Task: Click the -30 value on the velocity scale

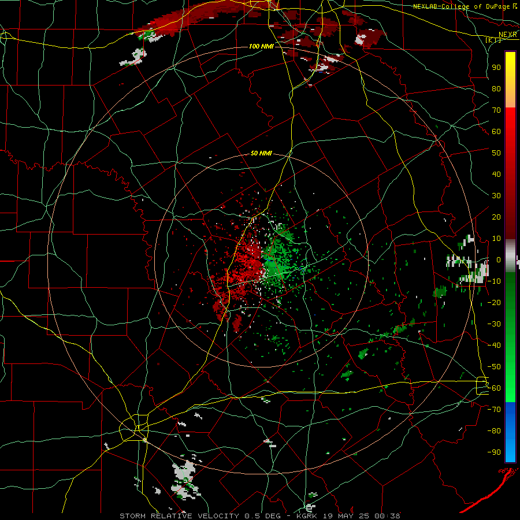Action: click(x=494, y=324)
